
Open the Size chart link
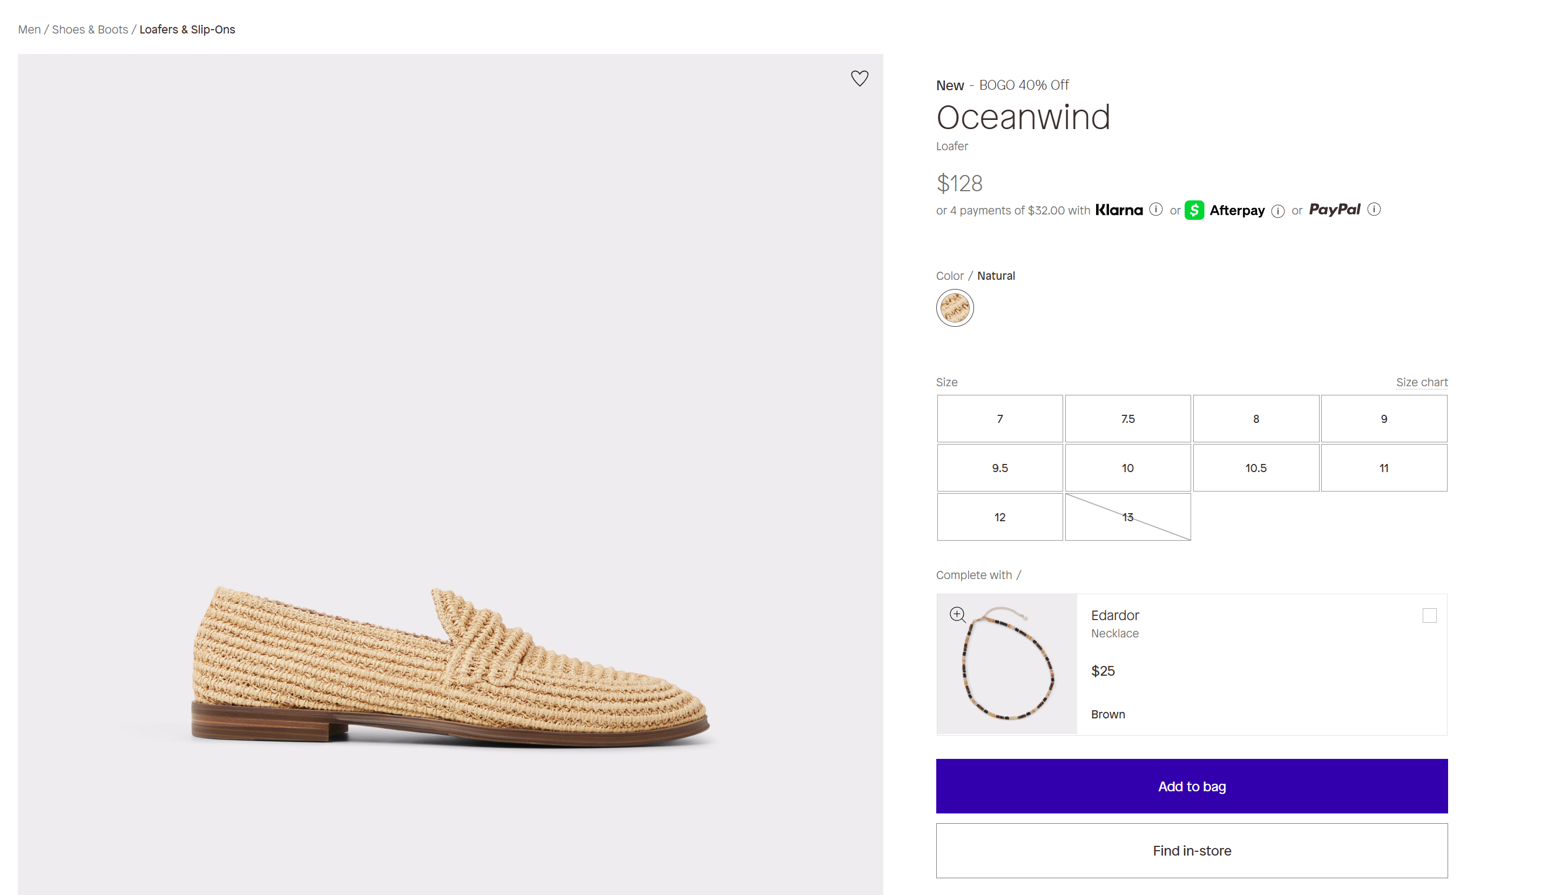click(1421, 382)
